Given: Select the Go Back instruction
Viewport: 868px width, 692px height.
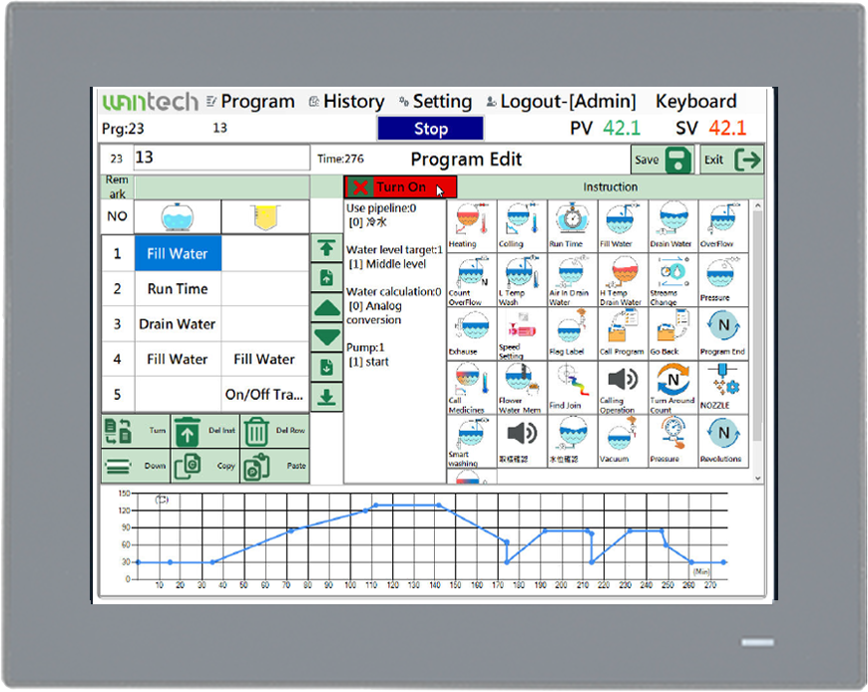Looking at the screenshot, I should (672, 334).
